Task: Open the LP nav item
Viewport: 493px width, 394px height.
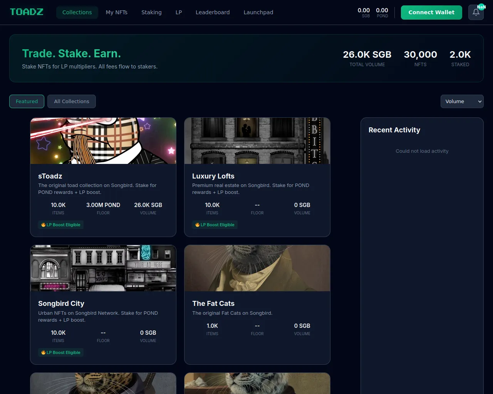Action: (x=179, y=12)
